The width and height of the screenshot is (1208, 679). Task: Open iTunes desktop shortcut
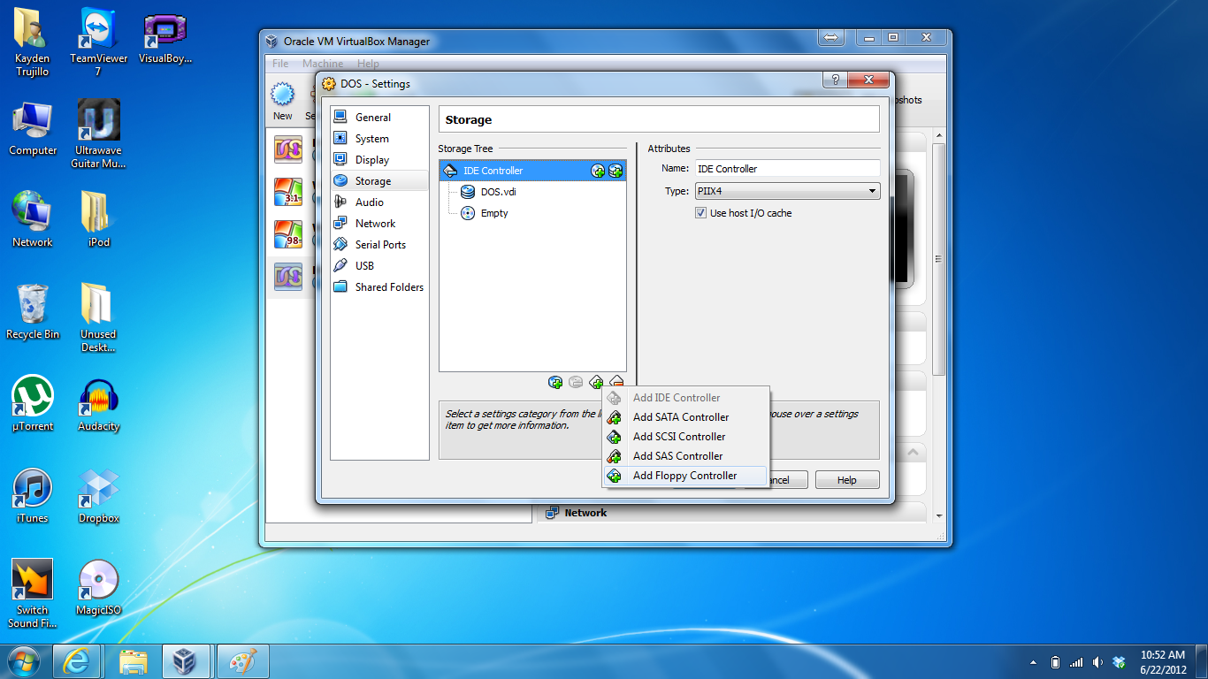click(x=33, y=497)
